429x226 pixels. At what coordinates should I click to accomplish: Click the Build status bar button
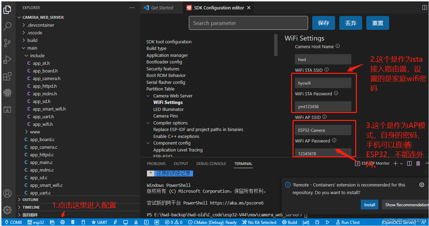290,223
